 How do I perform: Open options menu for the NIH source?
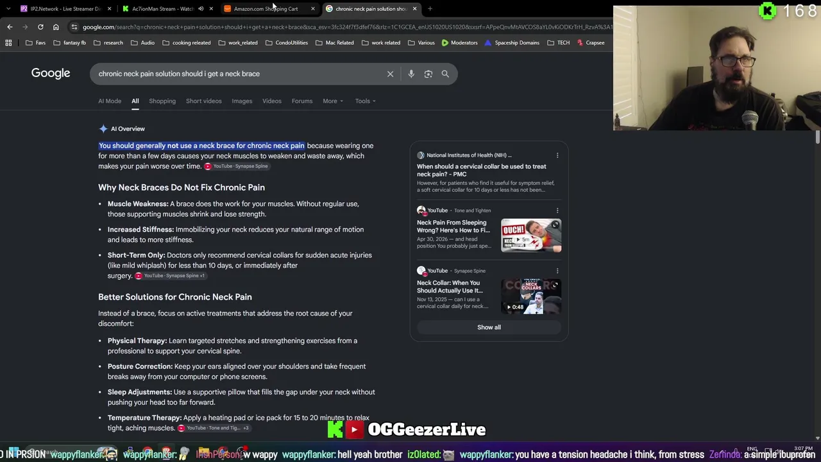(x=557, y=155)
